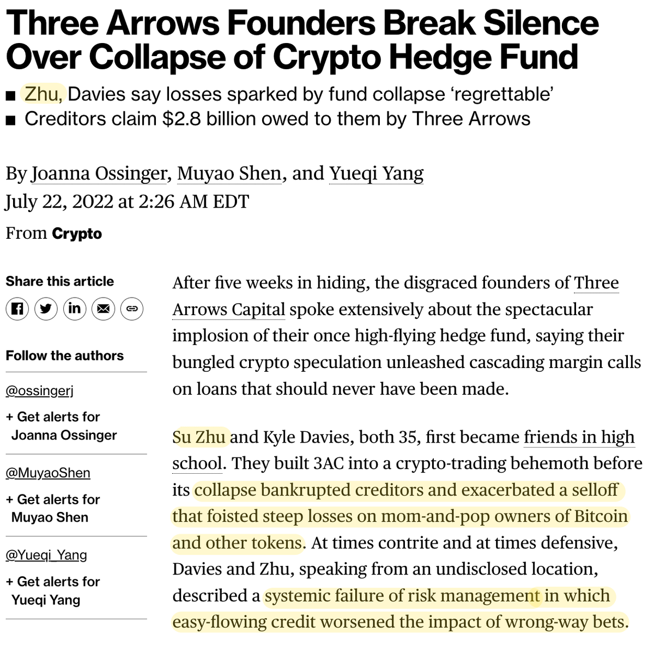The height and width of the screenshot is (646, 654).
Task: Open Yueqi Yang author link
Action: point(376,173)
